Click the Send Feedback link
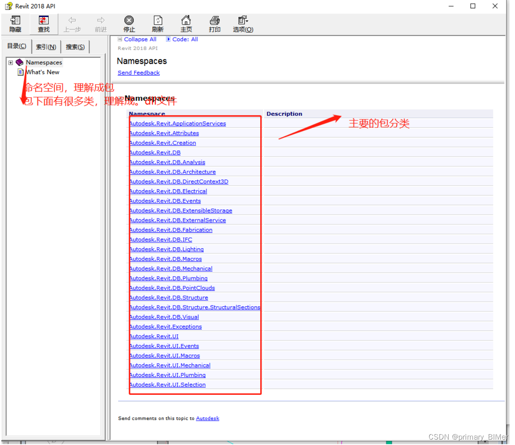Viewport: 515px width, 445px height. click(139, 73)
